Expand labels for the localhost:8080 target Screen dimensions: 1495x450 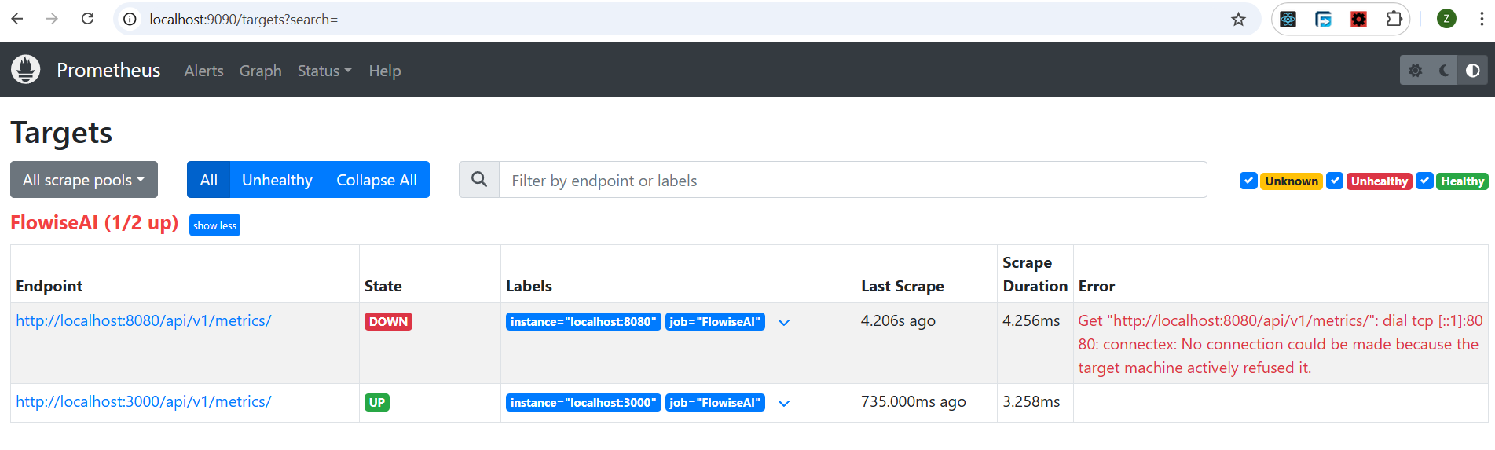784,322
